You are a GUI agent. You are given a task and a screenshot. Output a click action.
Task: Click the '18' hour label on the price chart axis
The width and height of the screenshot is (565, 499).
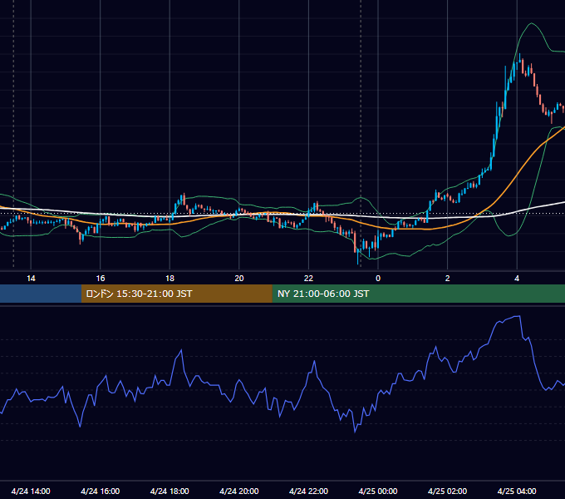[x=169, y=279]
